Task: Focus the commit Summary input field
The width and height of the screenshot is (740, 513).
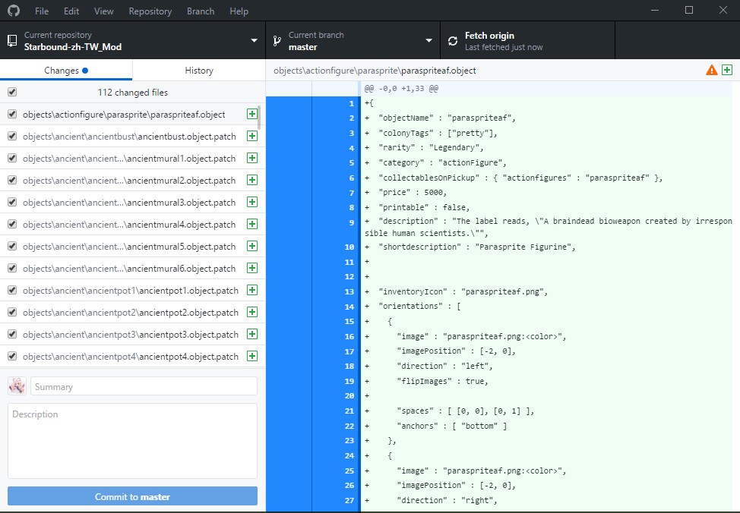Action: tap(144, 386)
